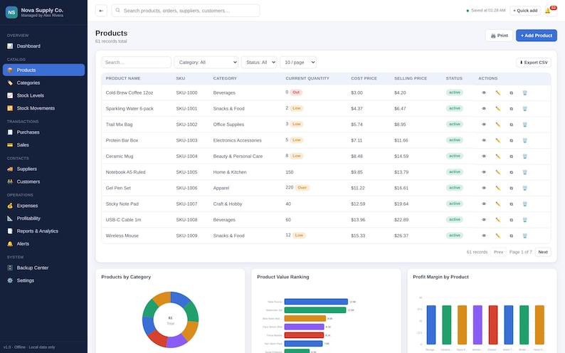This screenshot has height=353, width=565.
Task: Open the Purchases page
Action: click(x=43, y=132)
